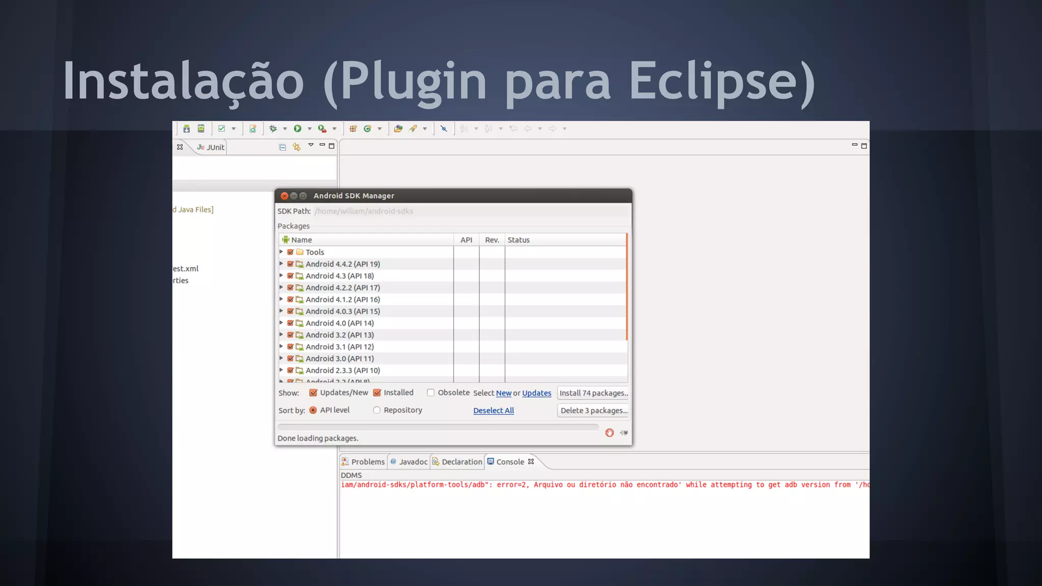The height and width of the screenshot is (586, 1042).
Task: Click the Status column header
Action: coord(565,240)
